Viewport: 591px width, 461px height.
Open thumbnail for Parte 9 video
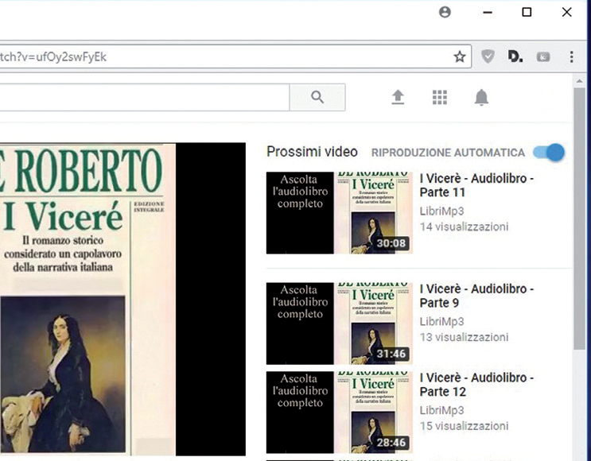pyautogui.click(x=339, y=323)
